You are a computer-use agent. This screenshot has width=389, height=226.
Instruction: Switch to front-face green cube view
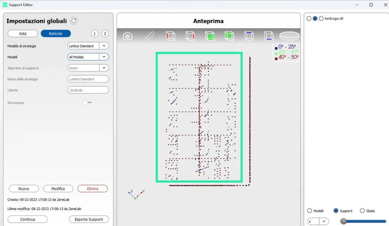(210, 36)
